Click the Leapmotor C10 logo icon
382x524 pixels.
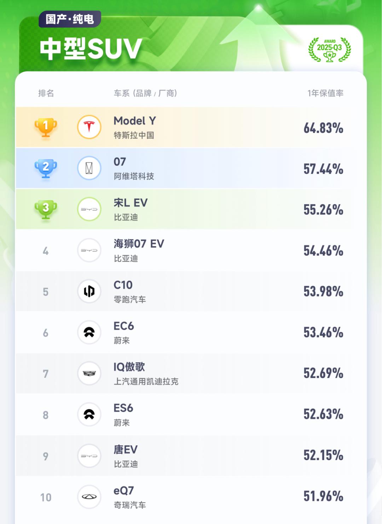pyautogui.click(x=89, y=291)
